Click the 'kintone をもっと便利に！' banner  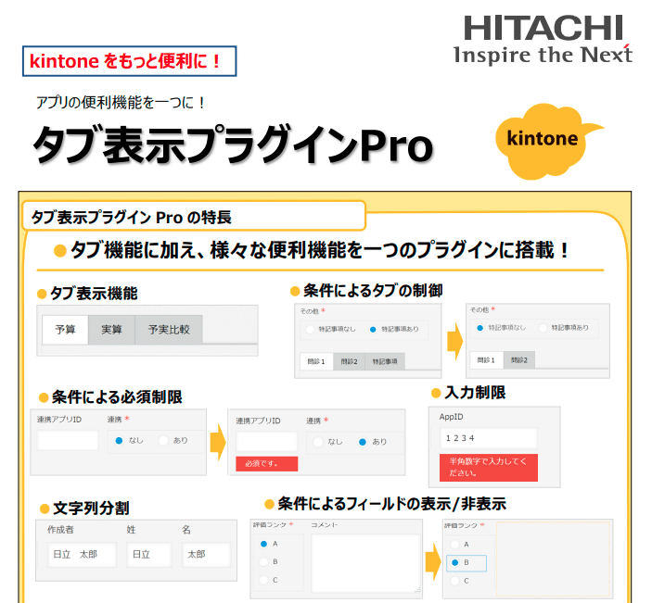point(129,61)
